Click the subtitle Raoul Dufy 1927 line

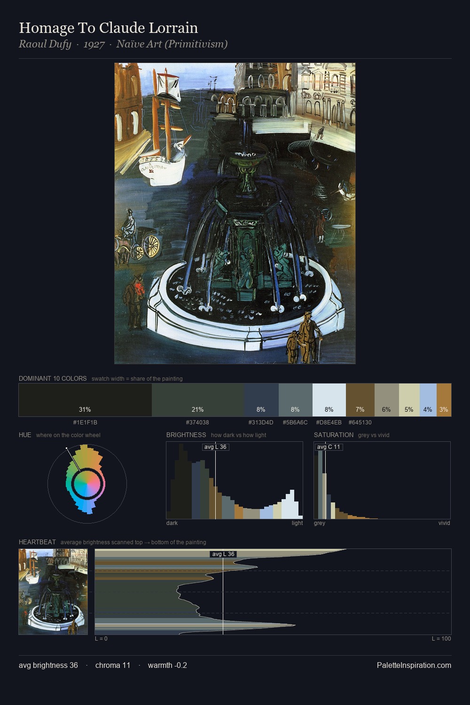pyautogui.click(x=123, y=44)
